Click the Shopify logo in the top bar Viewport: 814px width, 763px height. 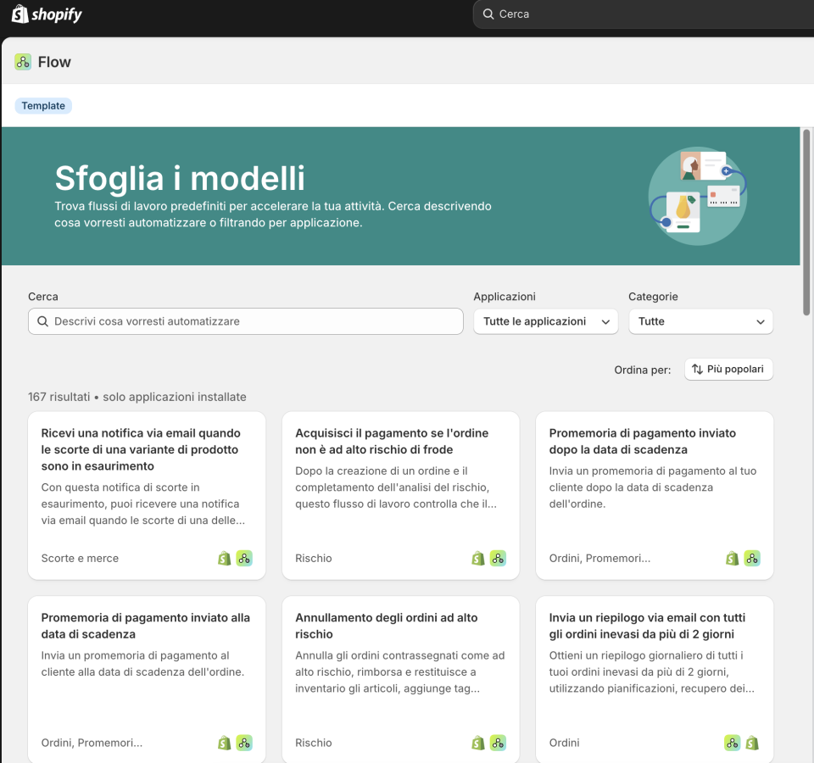pyautogui.click(x=47, y=14)
